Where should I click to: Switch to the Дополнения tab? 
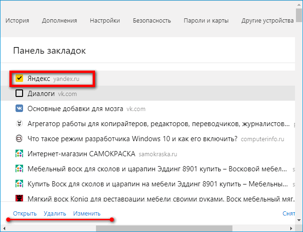[59, 21]
